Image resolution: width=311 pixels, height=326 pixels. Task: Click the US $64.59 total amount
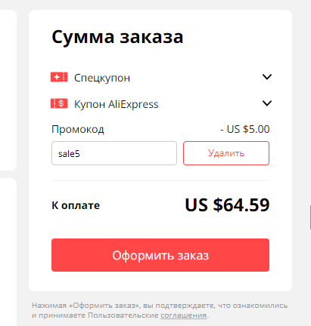tap(227, 205)
